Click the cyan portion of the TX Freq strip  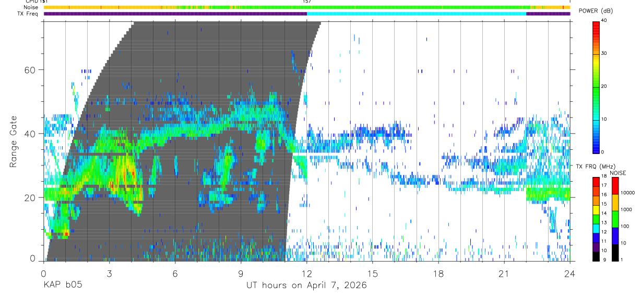[x=417, y=14]
